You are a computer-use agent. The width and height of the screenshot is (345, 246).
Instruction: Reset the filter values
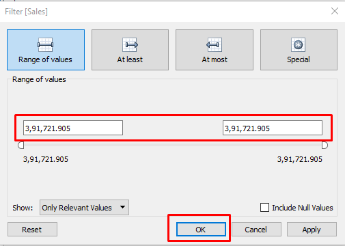[x=32, y=230]
